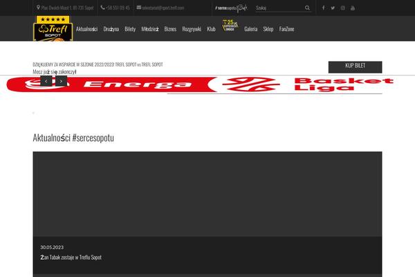Click the Trefl Sopot logo
Viewport: 415px width, 277px height.
pos(53,28)
